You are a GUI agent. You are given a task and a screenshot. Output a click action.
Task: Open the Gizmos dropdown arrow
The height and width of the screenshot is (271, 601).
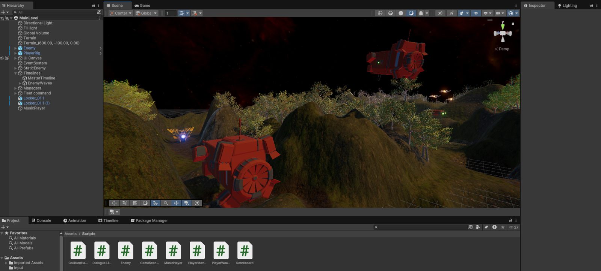(516, 13)
